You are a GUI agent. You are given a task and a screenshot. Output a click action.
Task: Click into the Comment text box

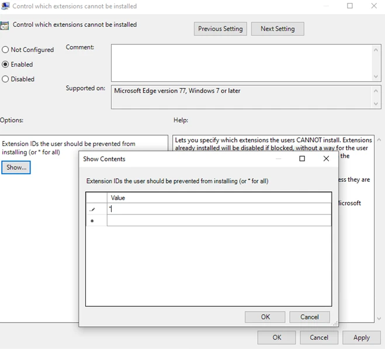pyautogui.click(x=242, y=63)
